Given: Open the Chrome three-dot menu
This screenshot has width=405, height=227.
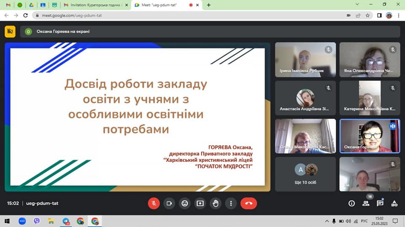Looking at the screenshot, I should [x=398, y=15].
